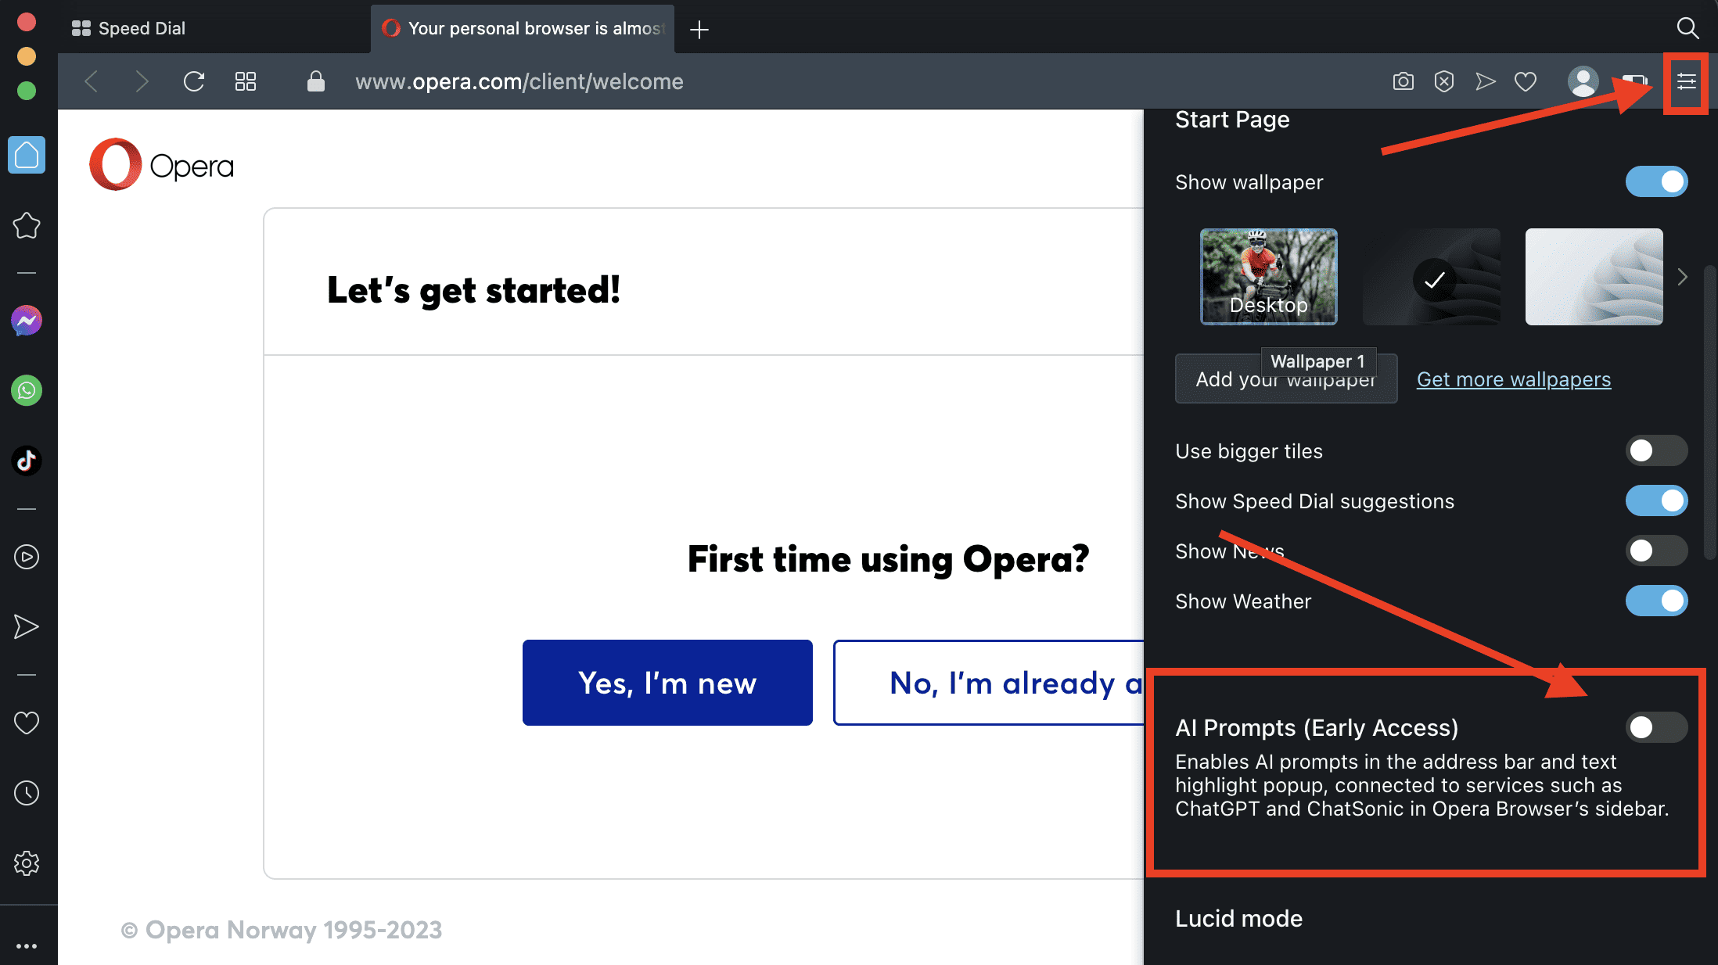Screen dimensions: 1718x965
Task: Open Easy Setup menu icon
Action: (1686, 81)
